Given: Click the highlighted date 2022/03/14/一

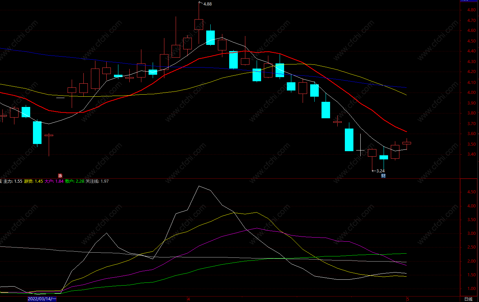Looking at the screenshot, I should 42,299.
